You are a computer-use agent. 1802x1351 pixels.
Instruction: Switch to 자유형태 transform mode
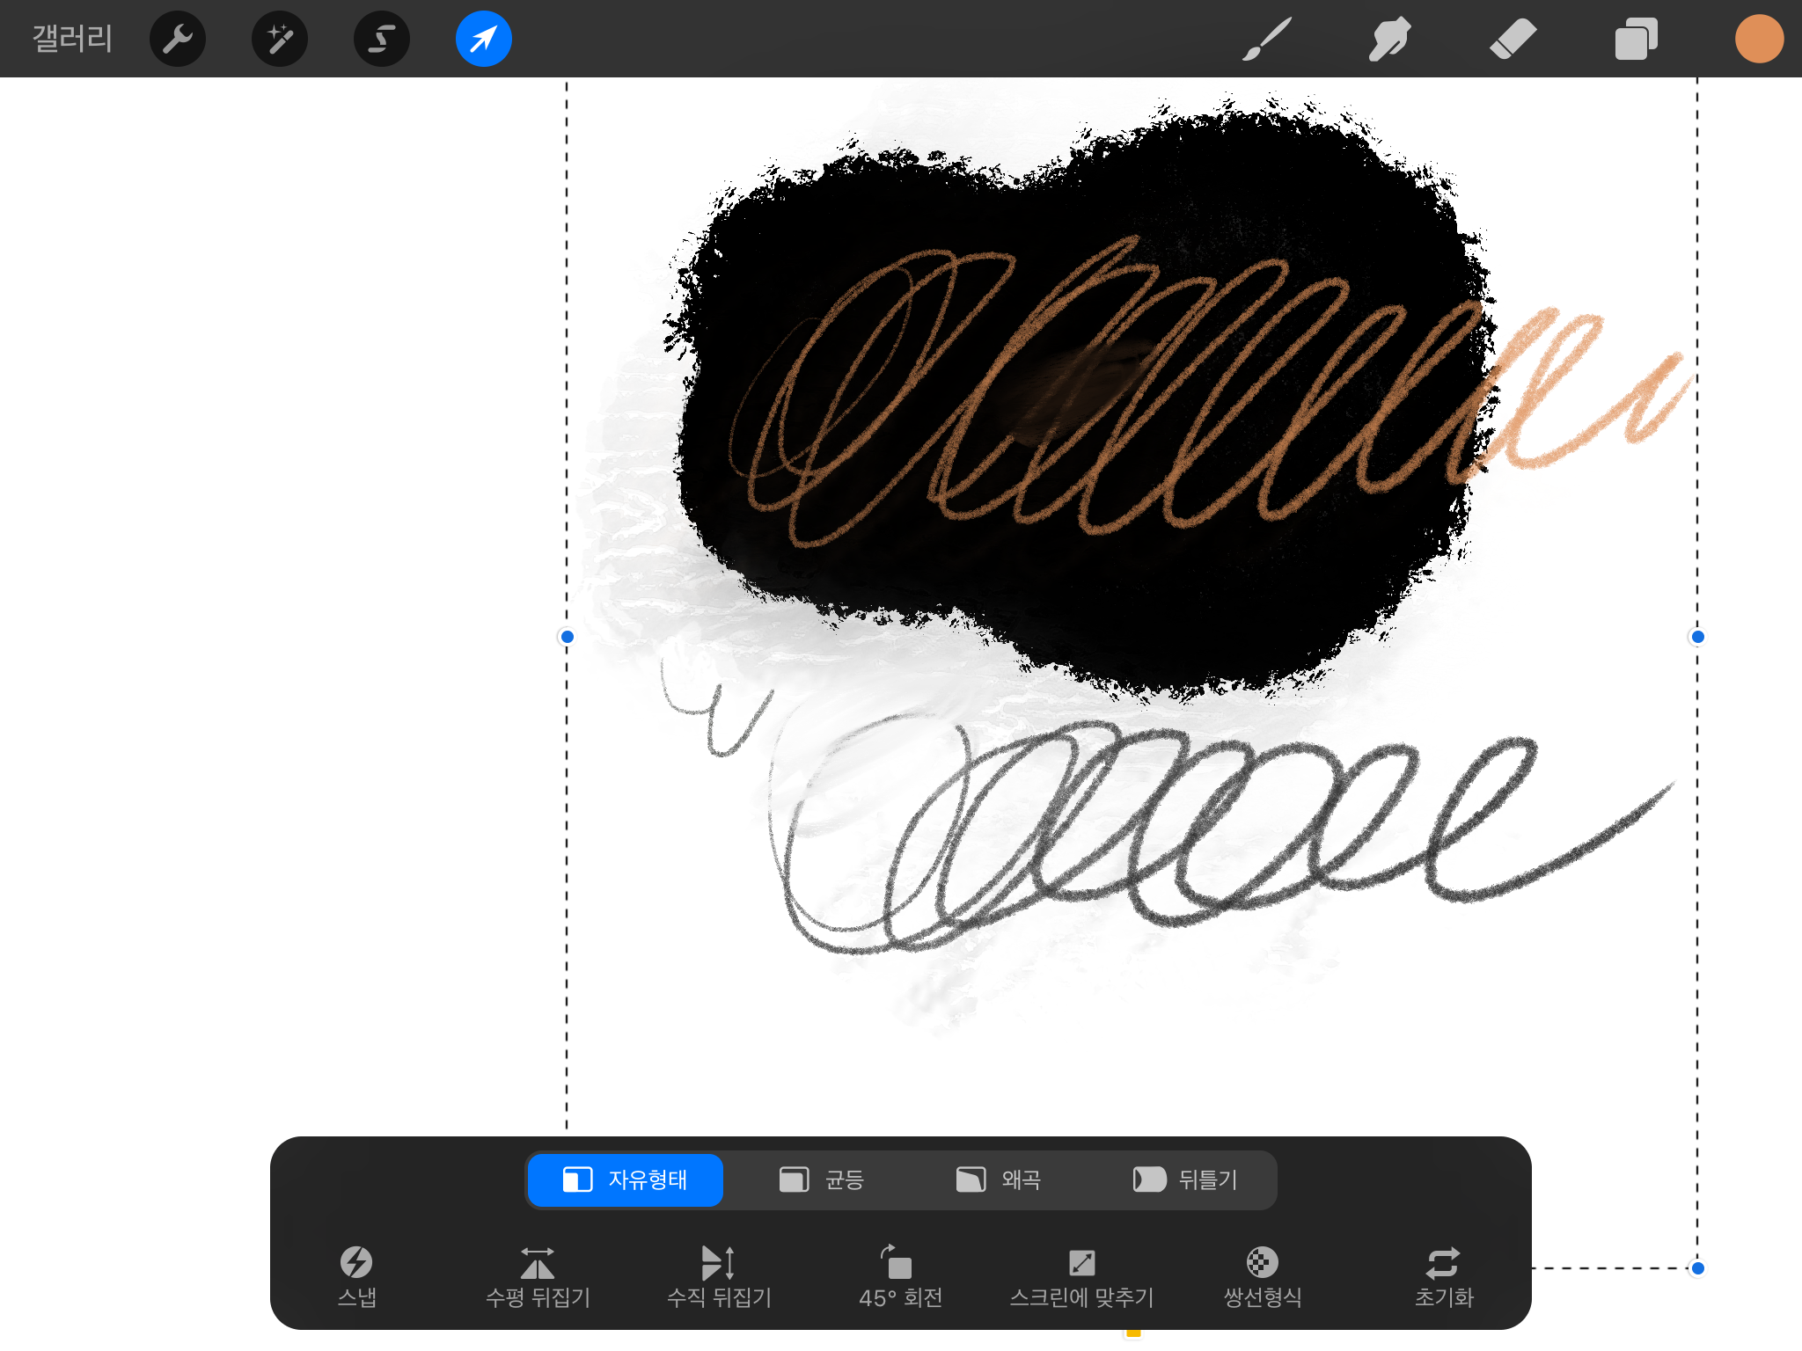(626, 1179)
